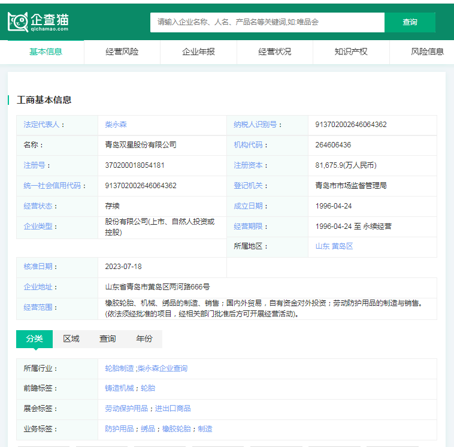454x447 pixels.
Task: Click the 山东 region link
Action: 322,246
